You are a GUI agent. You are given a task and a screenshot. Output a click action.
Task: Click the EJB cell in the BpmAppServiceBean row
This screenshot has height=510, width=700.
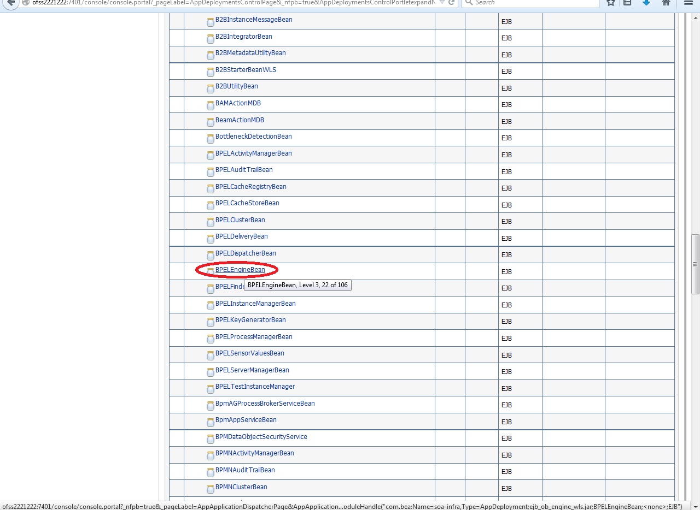click(520, 422)
